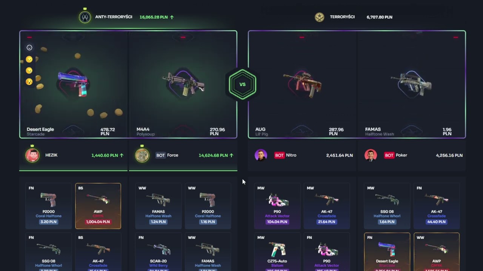Click the green VS hexagon badge
The image size is (483, 271).
pyautogui.click(x=243, y=84)
